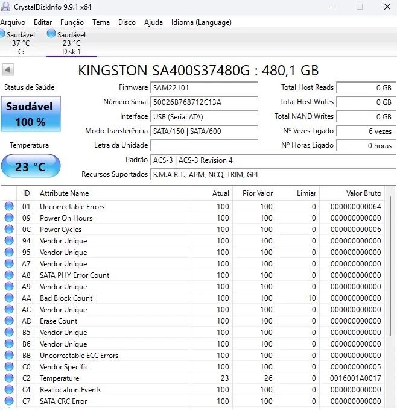Image resolution: width=397 pixels, height=411 pixels.
Task: Click the Pior Valor column header
Action: pyautogui.click(x=254, y=193)
